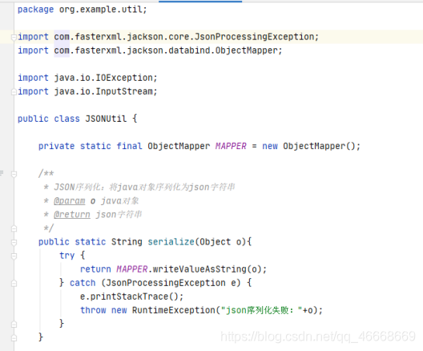Click the MAPPER constant in field declaration

click(x=231, y=146)
